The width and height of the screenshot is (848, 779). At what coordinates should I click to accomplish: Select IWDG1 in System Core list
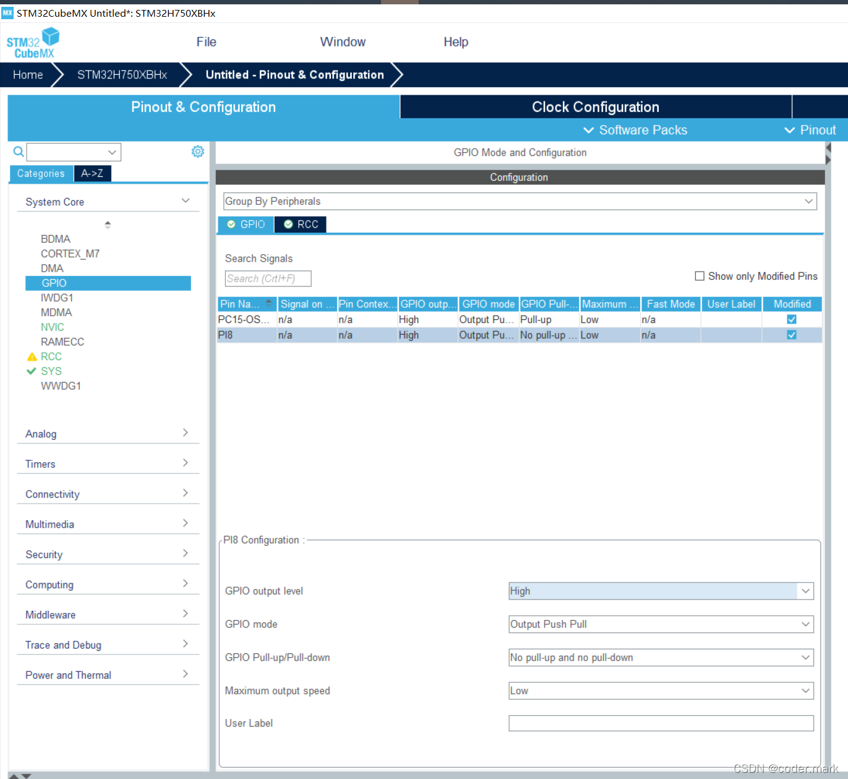57,298
